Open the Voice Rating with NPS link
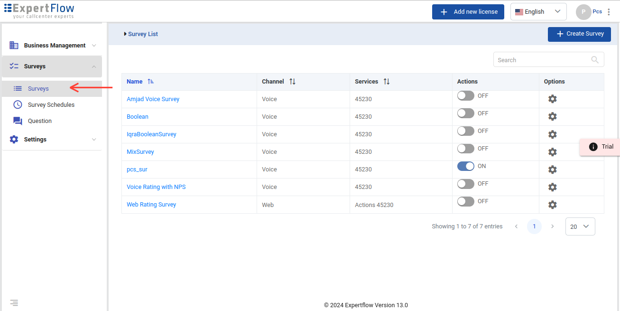The height and width of the screenshot is (311, 620). 156,187
